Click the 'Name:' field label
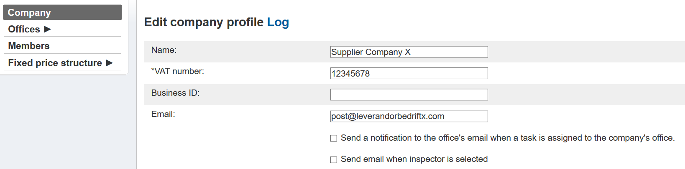Image resolution: width=685 pixels, height=169 pixels. [x=164, y=50]
